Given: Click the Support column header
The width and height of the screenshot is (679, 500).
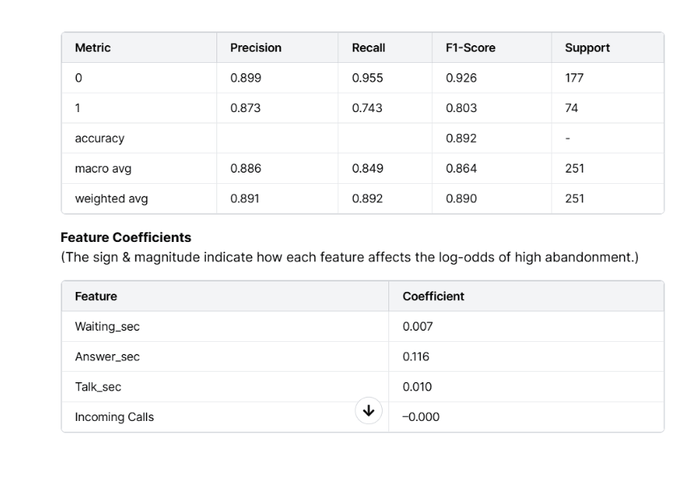Looking at the screenshot, I should 587,48.
